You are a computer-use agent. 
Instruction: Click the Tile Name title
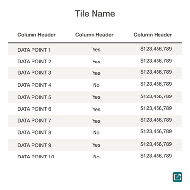tap(95, 14)
